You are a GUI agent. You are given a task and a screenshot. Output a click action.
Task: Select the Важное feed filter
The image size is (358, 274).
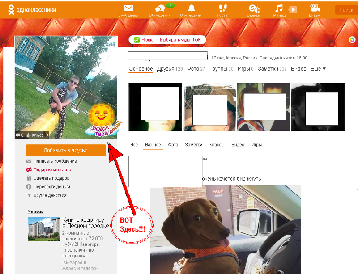(153, 145)
